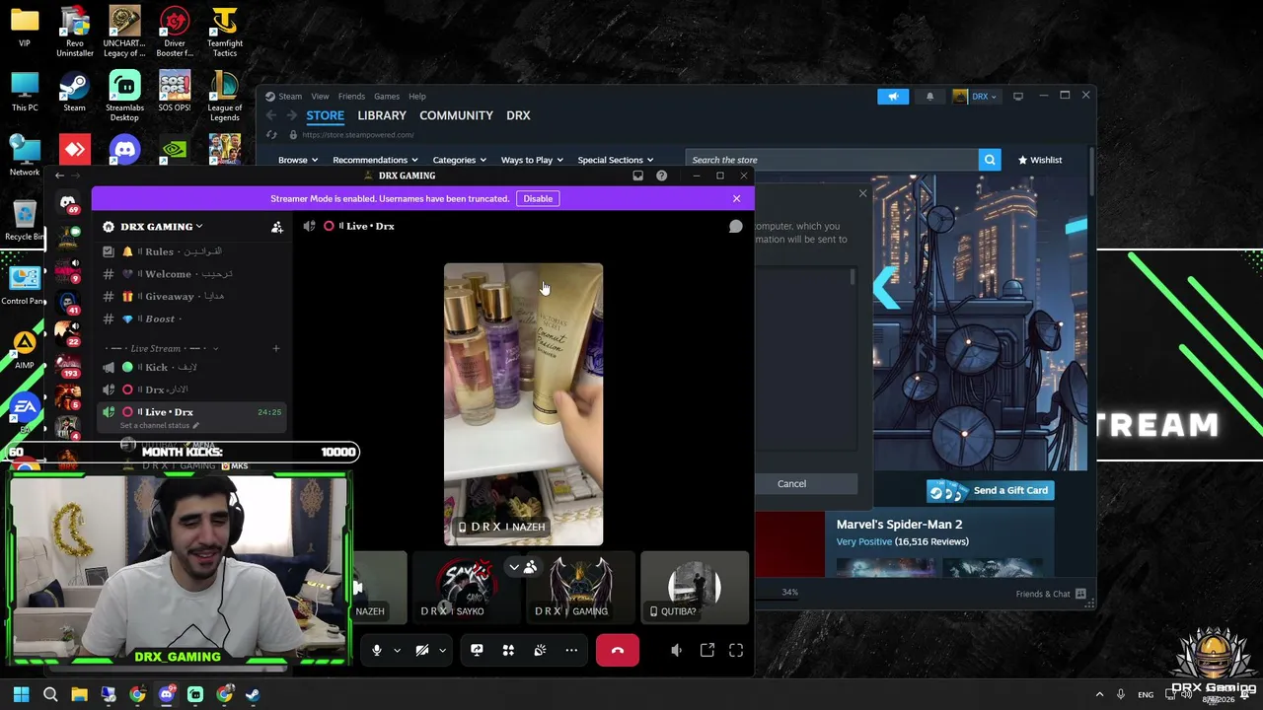Expand the Ways to Play dropdown

pyautogui.click(x=532, y=160)
